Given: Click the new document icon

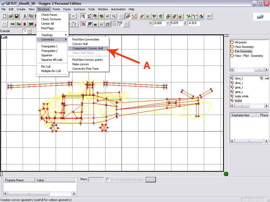Looking at the screenshot, I should point(5,16).
